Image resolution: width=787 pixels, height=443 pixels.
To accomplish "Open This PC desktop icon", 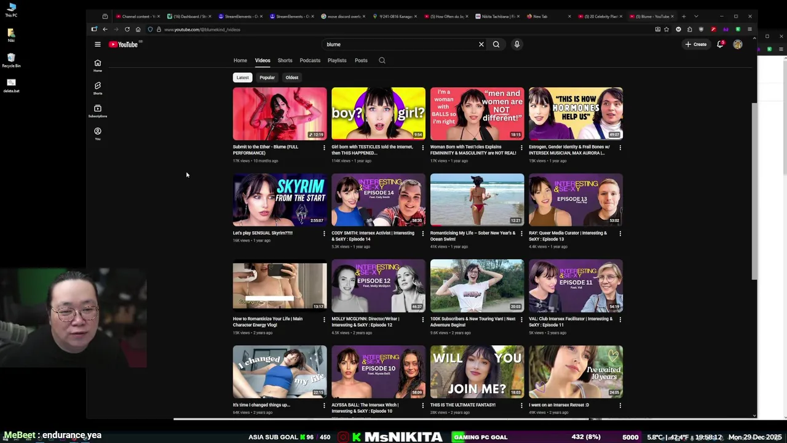I will [x=11, y=9].
